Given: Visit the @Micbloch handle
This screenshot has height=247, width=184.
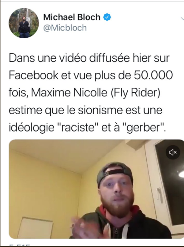Looking at the screenshot, I should pos(65,28).
